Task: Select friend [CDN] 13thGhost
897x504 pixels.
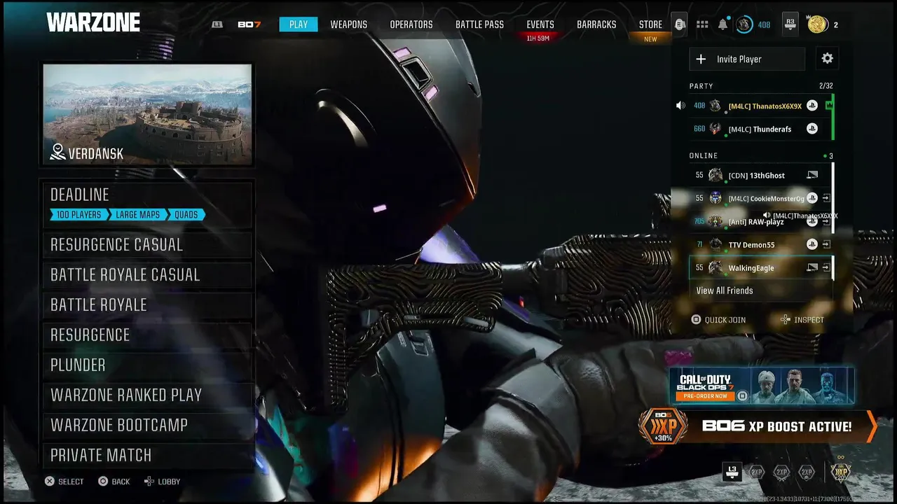Action: 760,175
